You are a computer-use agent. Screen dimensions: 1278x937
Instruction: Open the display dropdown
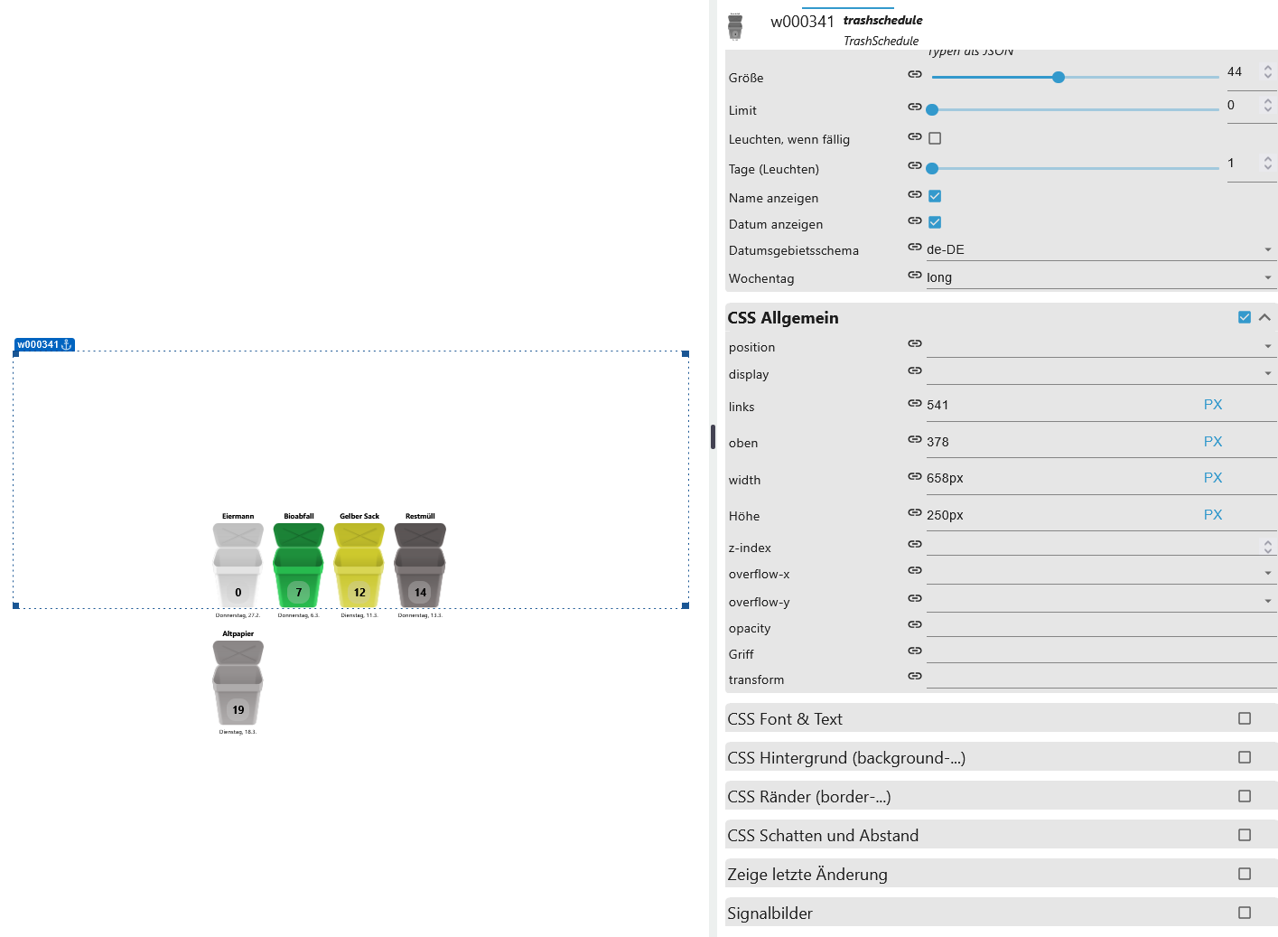(1101, 372)
